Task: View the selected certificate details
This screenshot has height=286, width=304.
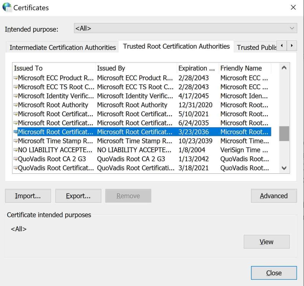Action: tap(266, 242)
